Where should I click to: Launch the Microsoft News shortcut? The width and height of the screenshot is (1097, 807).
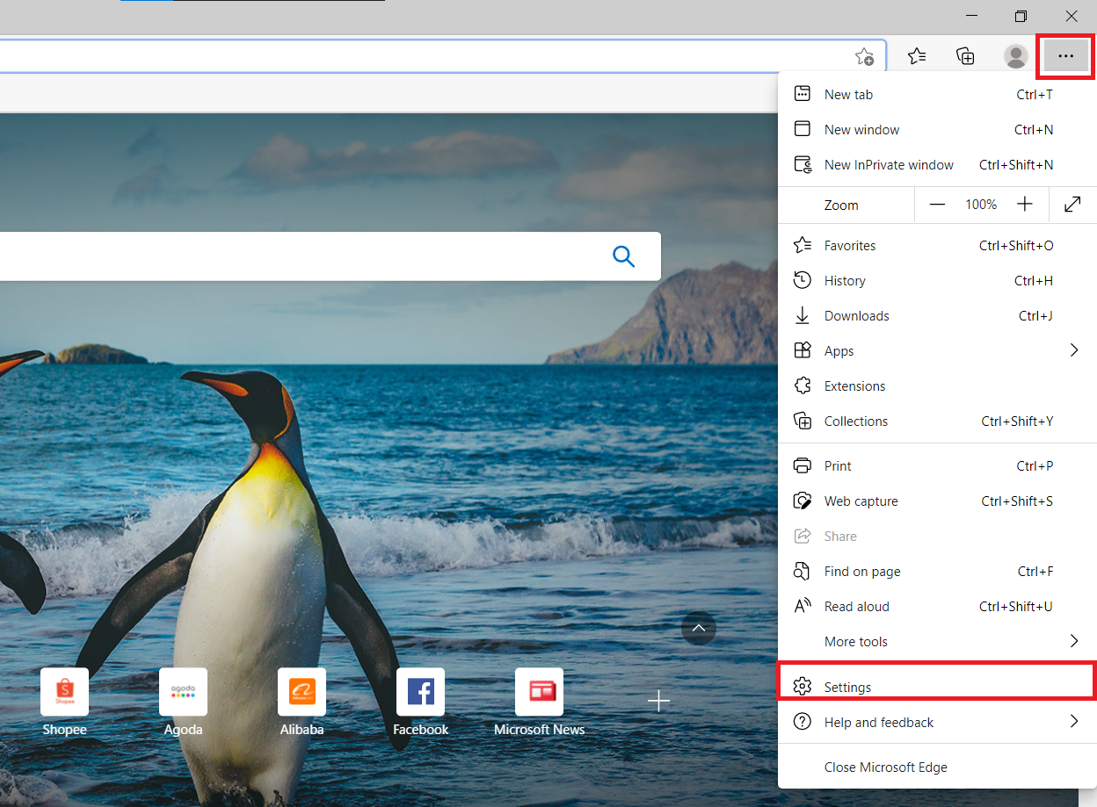tap(540, 691)
